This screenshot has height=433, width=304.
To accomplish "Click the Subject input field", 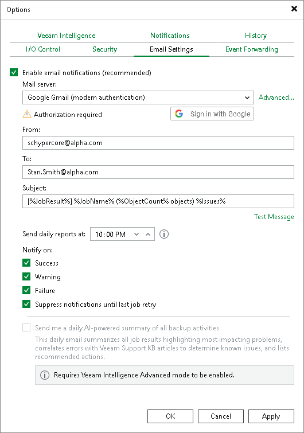I will pyautogui.click(x=158, y=201).
